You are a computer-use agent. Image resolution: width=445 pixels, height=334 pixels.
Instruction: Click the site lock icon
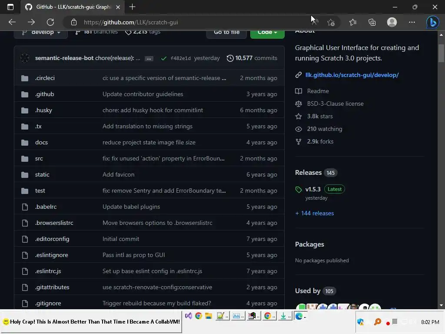74,22
